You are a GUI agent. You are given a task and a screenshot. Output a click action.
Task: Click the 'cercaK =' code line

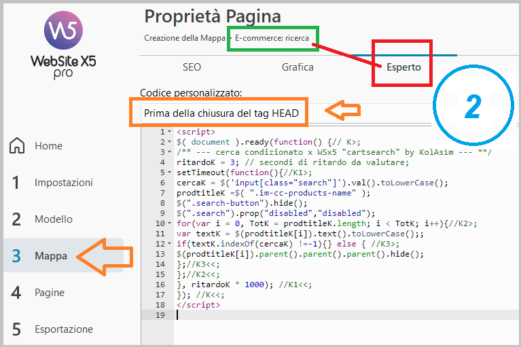312,183
